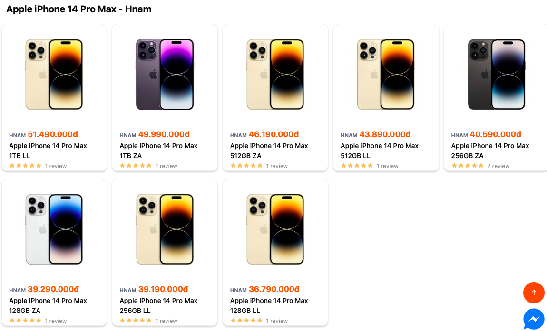Image resolution: width=547 pixels, height=331 pixels.
Task: Click the star rating of the 128GB ZA model
Action: tap(25, 321)
